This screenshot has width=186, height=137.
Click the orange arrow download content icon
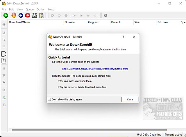tap(14, 15)
